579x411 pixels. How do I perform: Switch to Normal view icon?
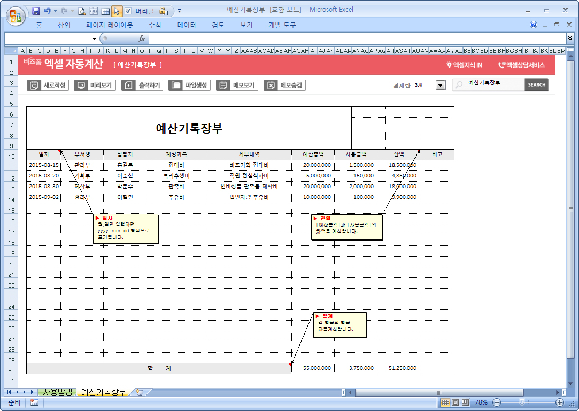446,402
